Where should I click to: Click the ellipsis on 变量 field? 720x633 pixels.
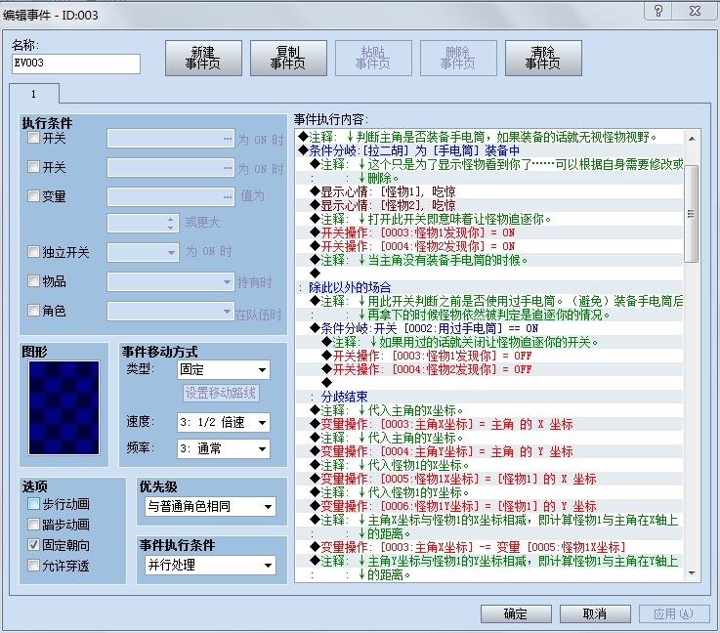(x=228, y=197)
